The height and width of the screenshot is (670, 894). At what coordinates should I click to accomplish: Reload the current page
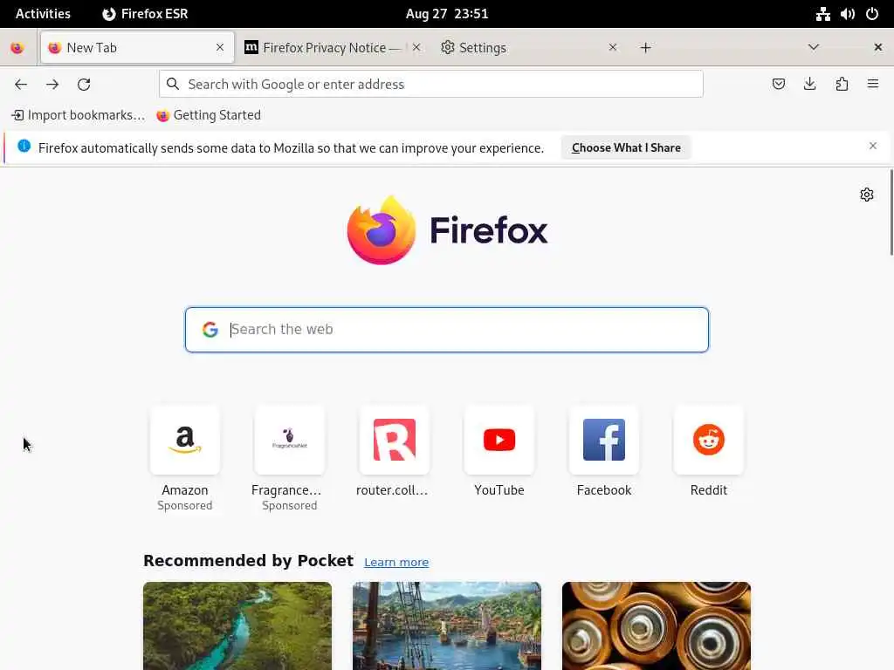click(x=84, y=85)
